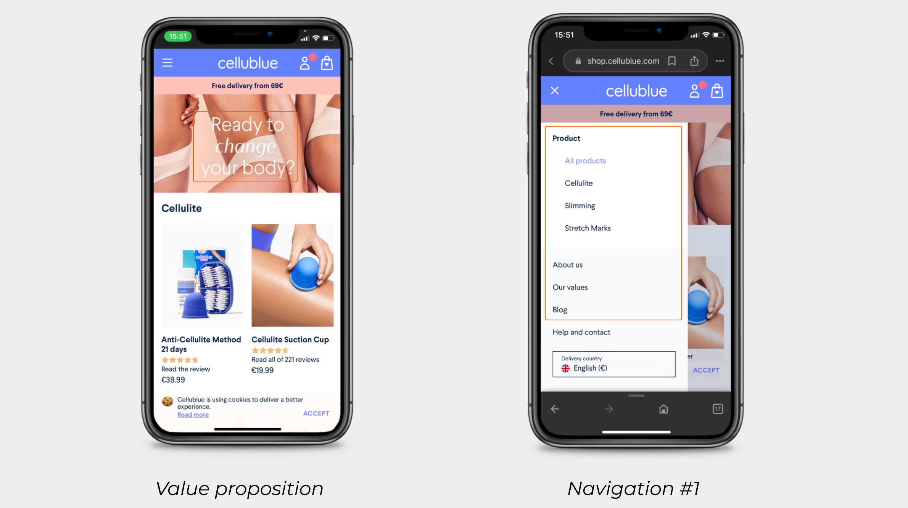
Task: Select All products category link
Action: point(584,161)
